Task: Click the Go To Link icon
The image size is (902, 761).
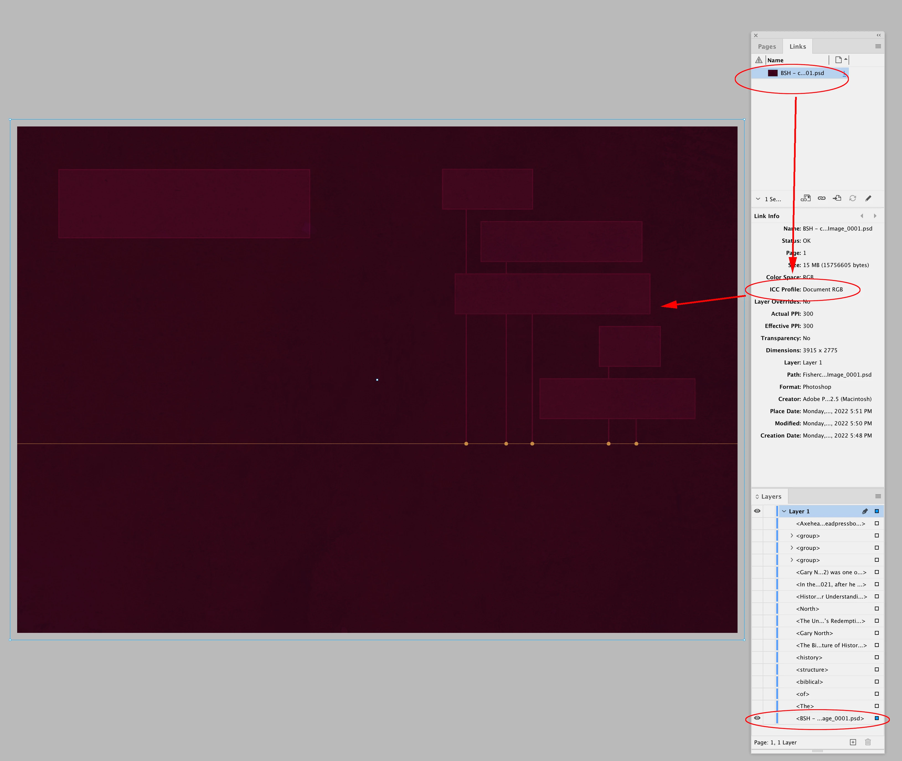Action: (837, 198)
